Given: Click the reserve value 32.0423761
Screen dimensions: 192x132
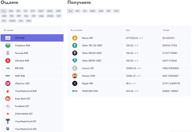Looking at the screenshot, I should (x=168, y=38).
